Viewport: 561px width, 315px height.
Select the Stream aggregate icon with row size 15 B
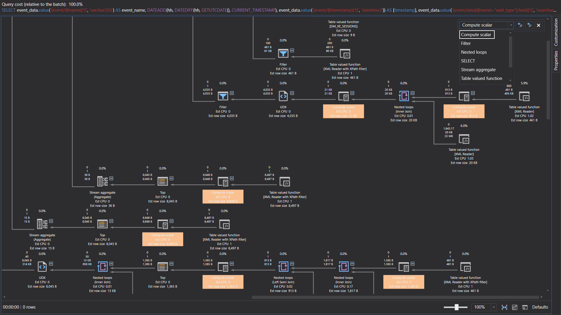(x=42, y=224)
